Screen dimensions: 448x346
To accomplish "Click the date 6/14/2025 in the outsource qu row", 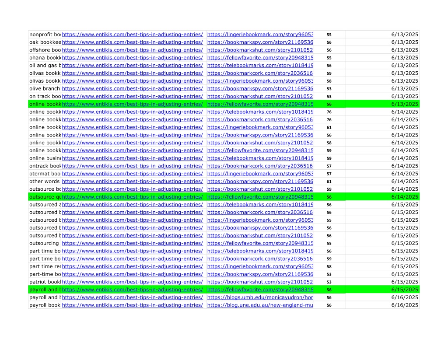I will [x=405, y=196].
